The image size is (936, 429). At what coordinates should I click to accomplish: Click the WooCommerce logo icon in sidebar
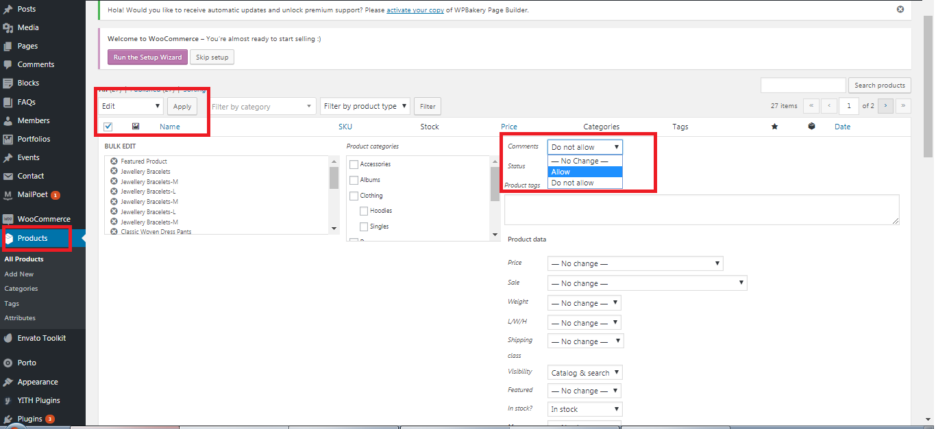pyautogui.click(x=8, y=219)
